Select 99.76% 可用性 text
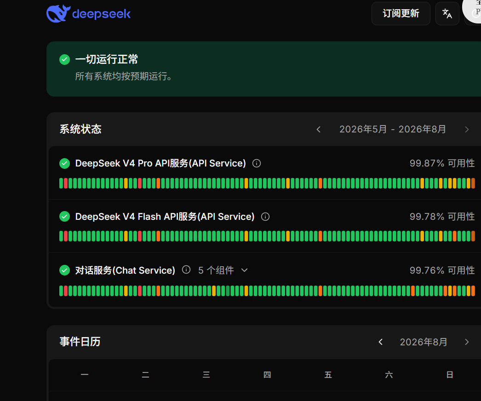481x401 pixels. pos(442,270)
